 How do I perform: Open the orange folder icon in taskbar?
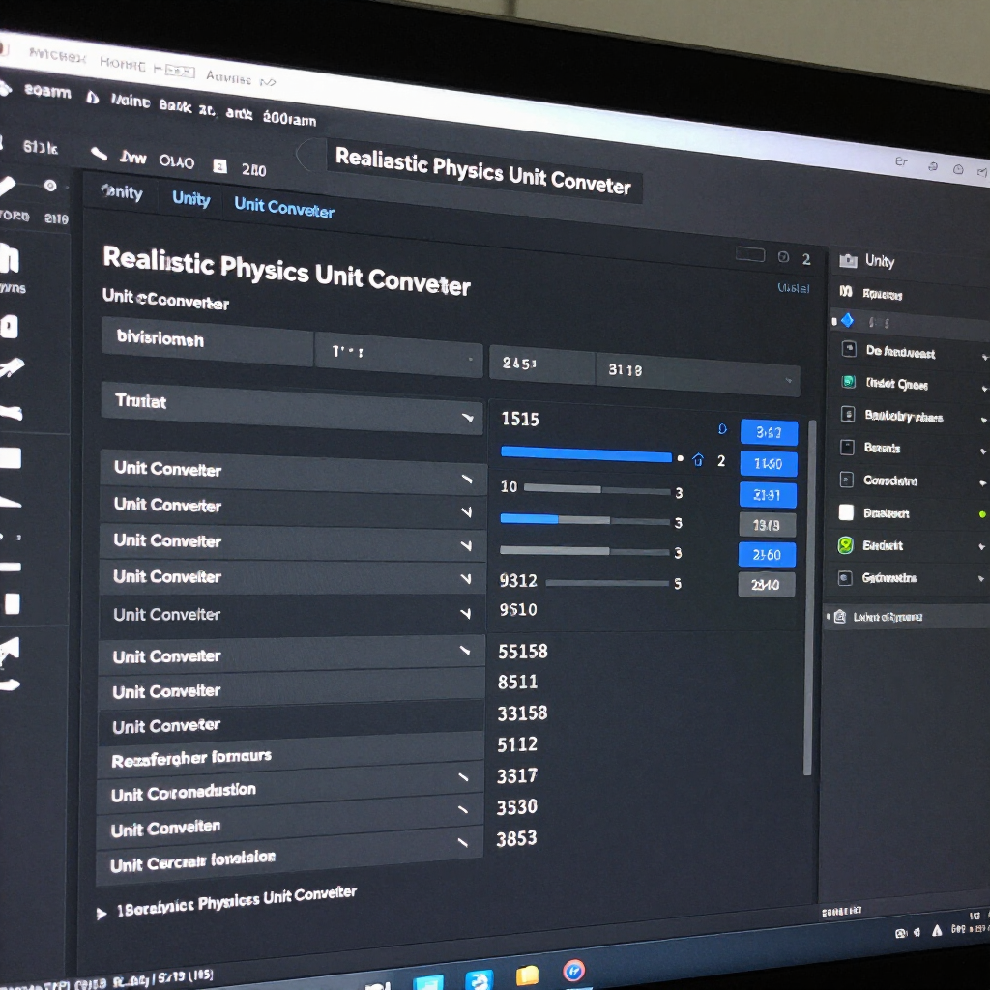527,975
